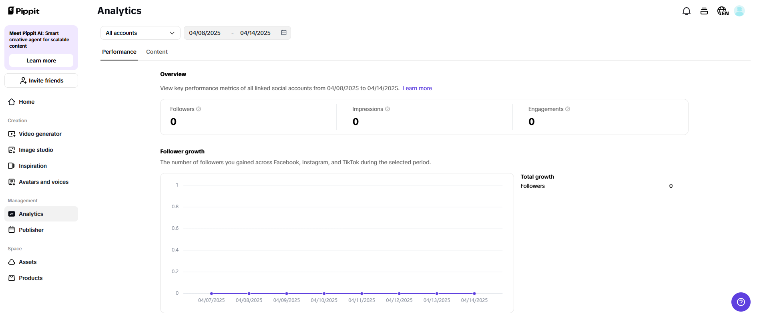
Task: Open the help question mark bubble
Action: (x=741, y=302)
